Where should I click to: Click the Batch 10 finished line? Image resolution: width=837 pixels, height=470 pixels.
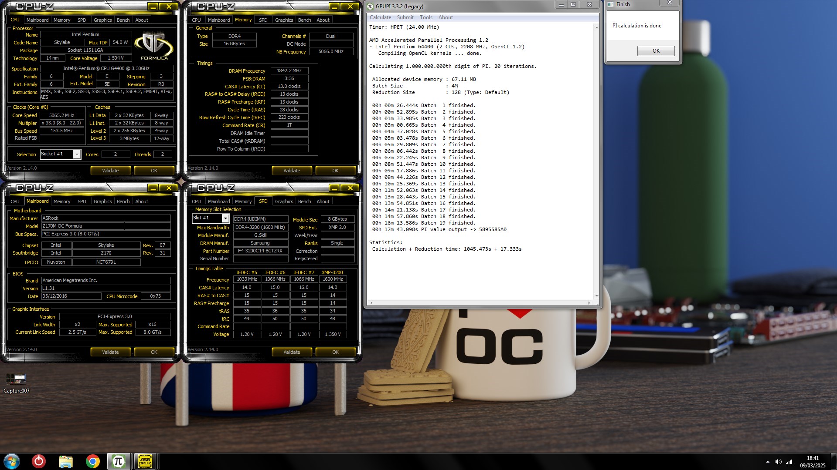tap(424, 164)
